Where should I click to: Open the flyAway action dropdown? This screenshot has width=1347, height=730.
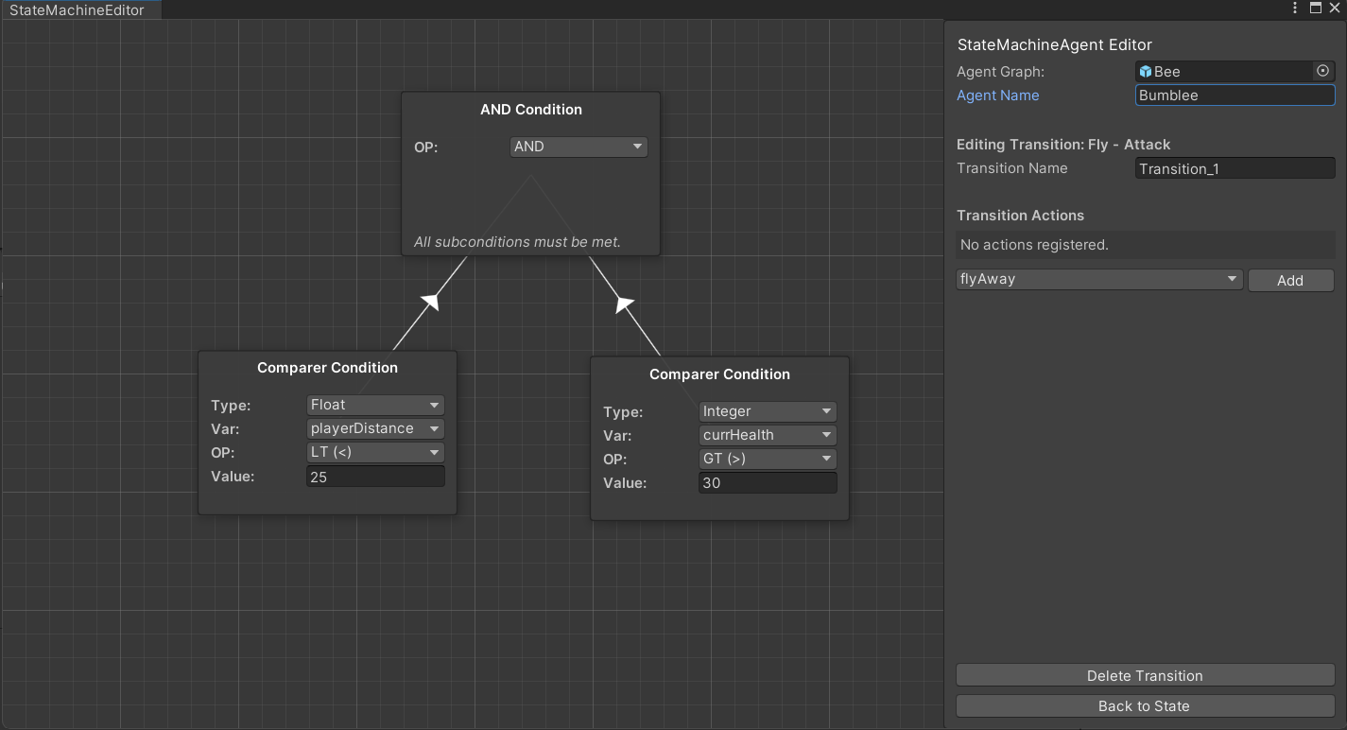tap(1099, 279)
